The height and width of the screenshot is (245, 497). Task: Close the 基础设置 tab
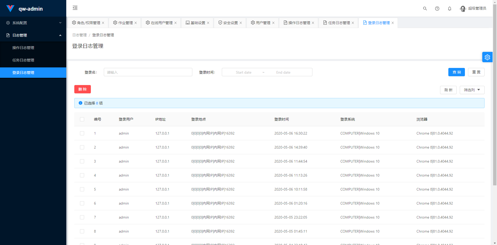(x=208, y=23)
